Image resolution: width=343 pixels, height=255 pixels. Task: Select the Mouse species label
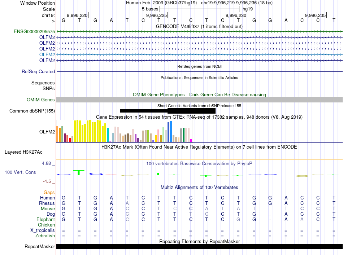48,208
